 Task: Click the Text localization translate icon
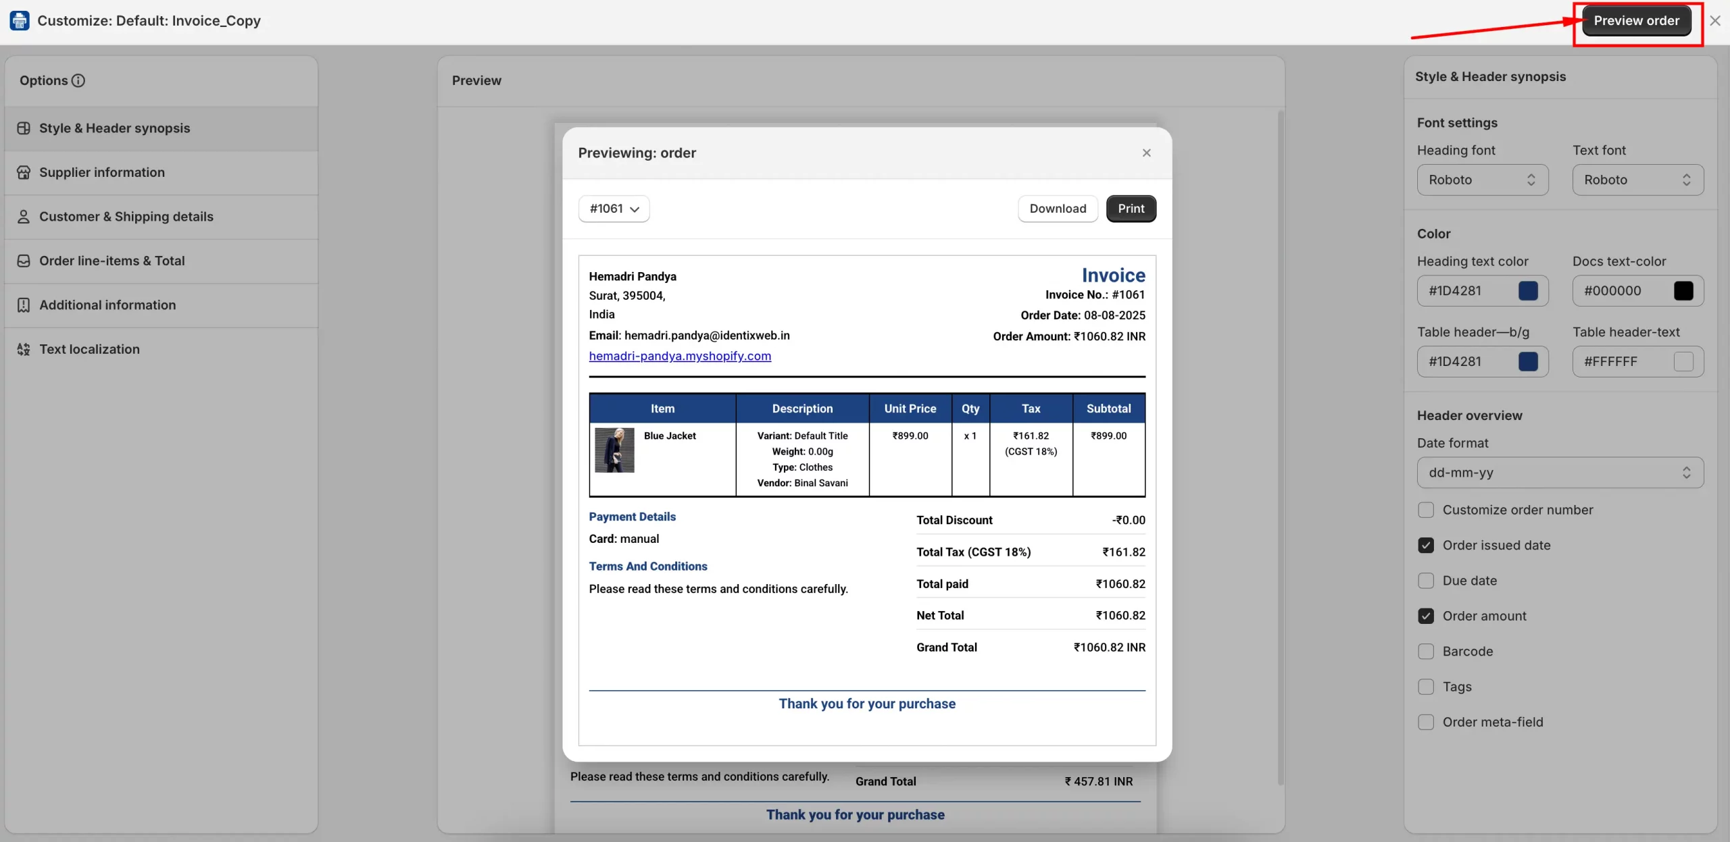24,349
